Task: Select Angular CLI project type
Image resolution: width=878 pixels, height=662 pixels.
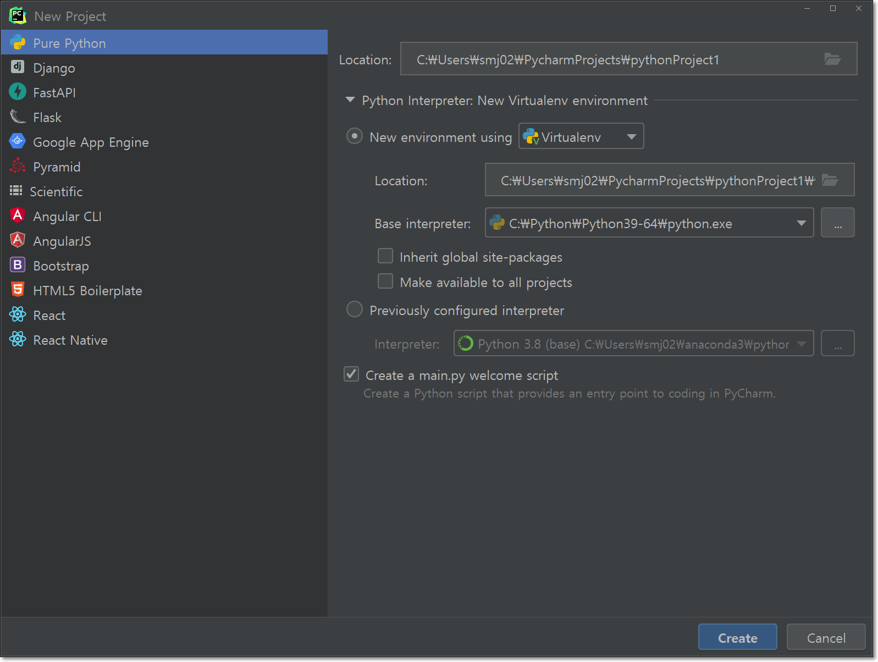Action: click(164, 216)
